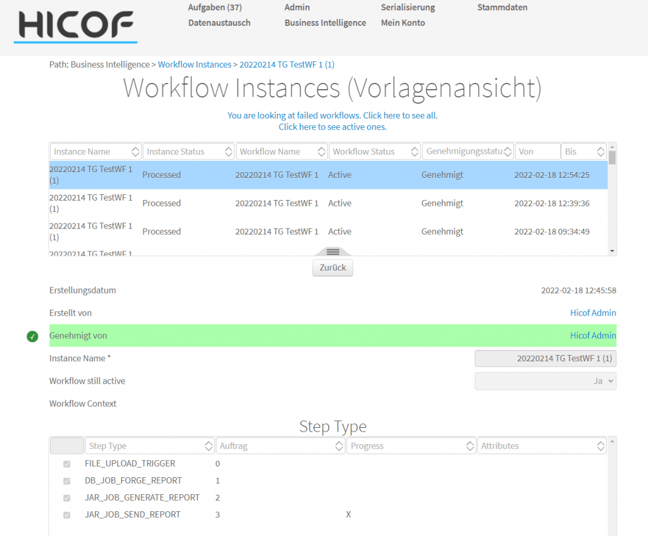Click the Zurück button

[333, 268]
